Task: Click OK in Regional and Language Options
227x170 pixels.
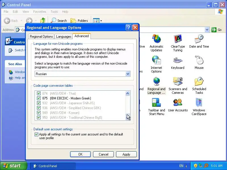Action: (x=80, y=154)
